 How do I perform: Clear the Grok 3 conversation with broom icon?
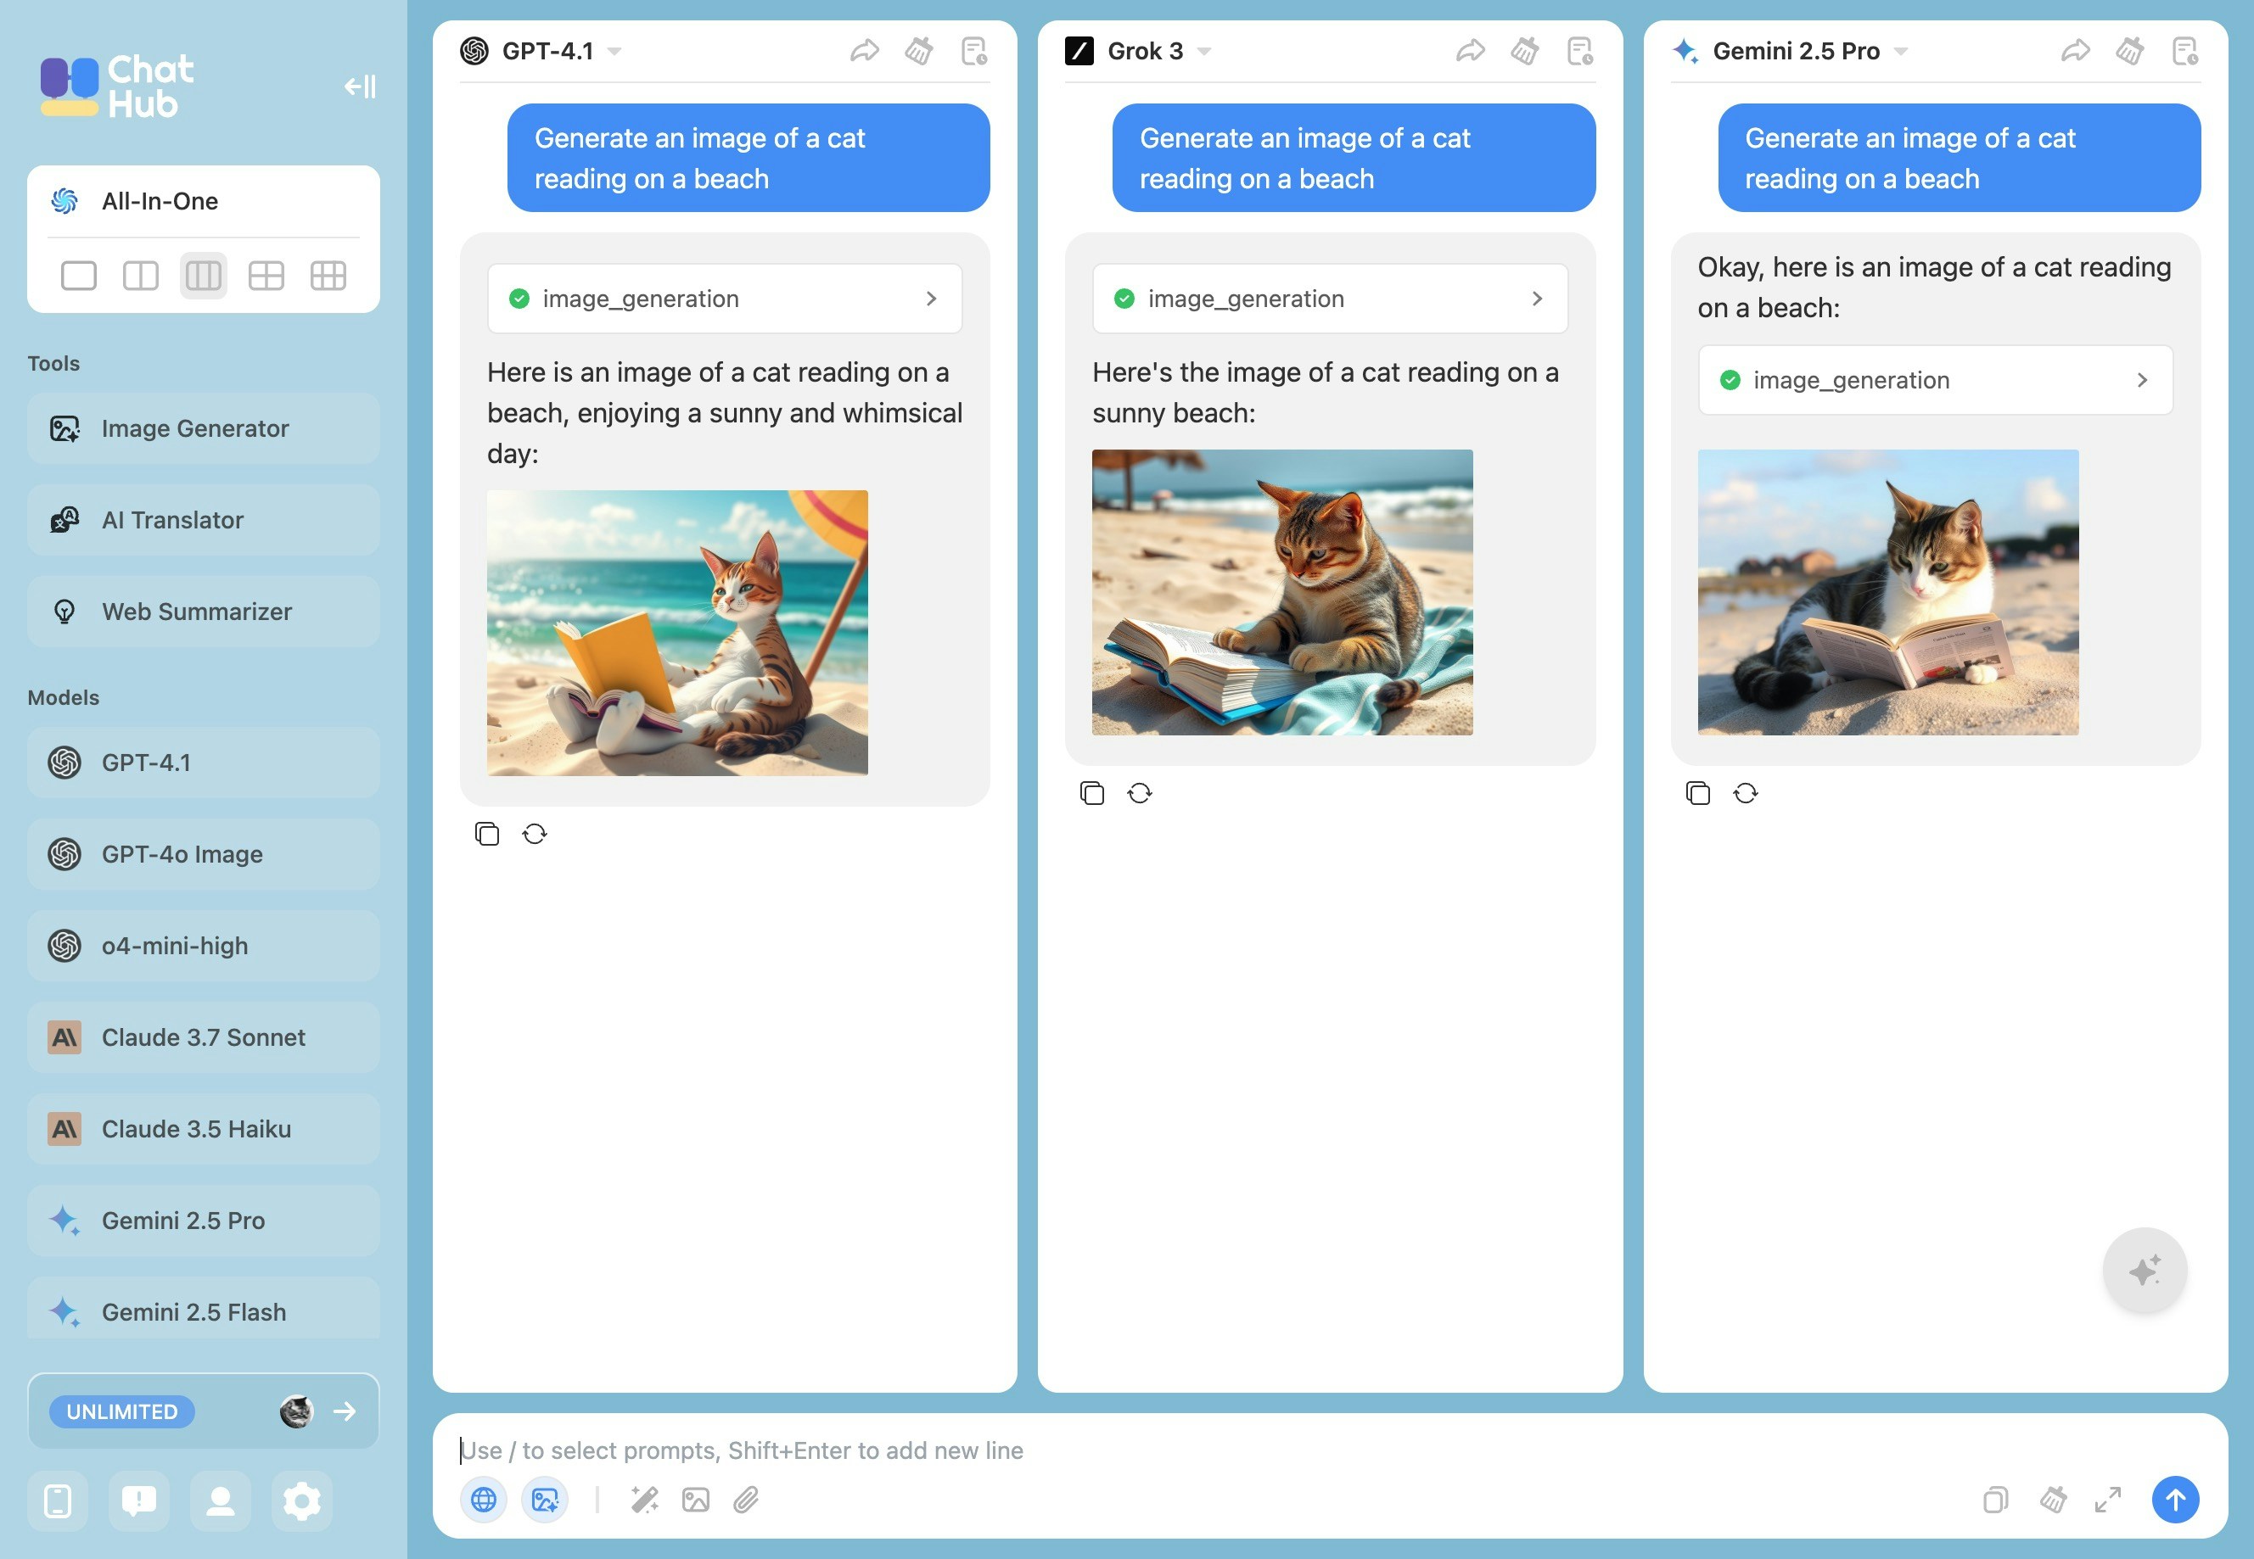[x=1524, y=51]
